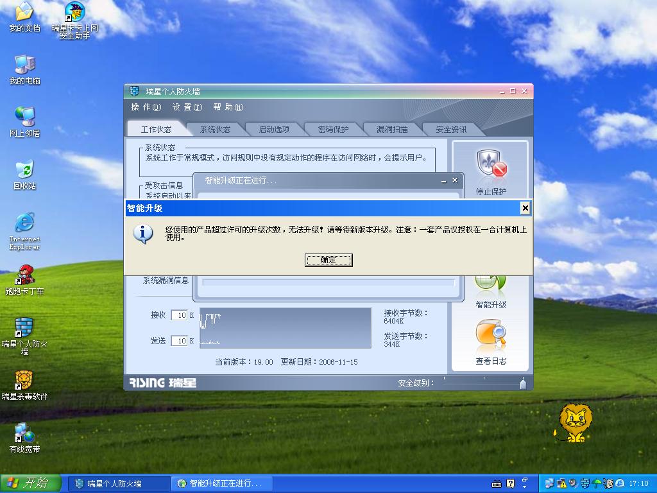Switch to the 工作状态 tab

[157, 130]
